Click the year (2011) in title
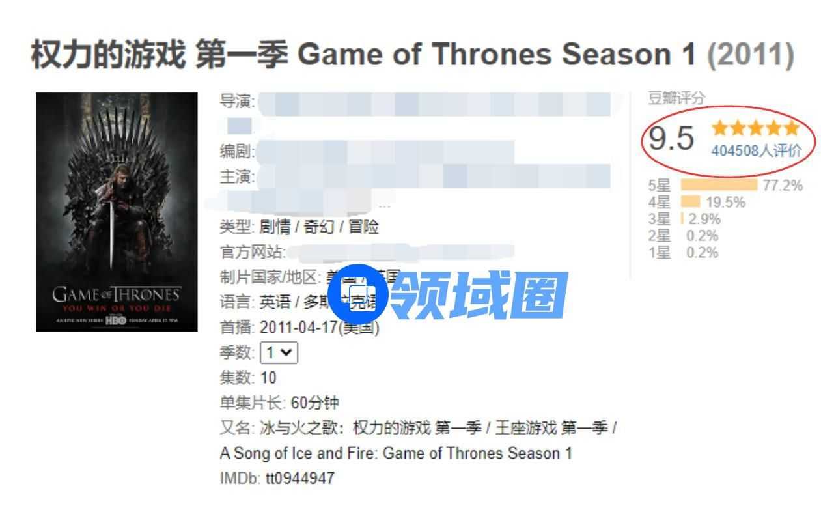This screenshot has height=525, width=821. tap(751, 55)
